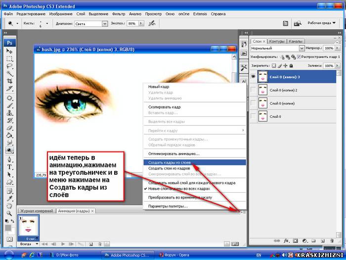
Task: Select animation frame 1 thumbnail
Action: click(x=28, y=226)
